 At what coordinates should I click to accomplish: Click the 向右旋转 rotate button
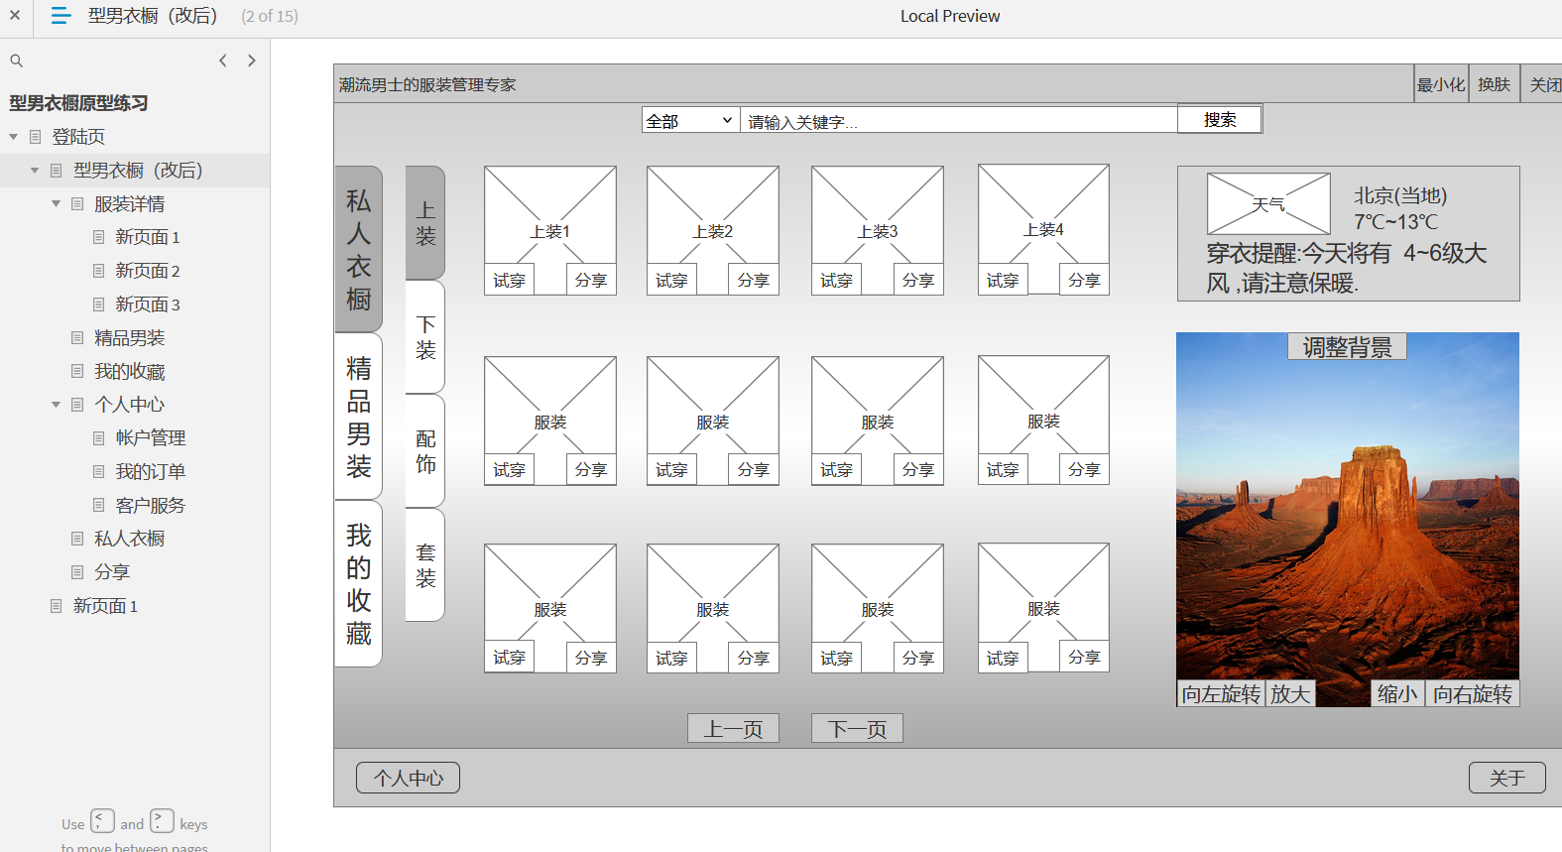click(x=1473, y=693)
